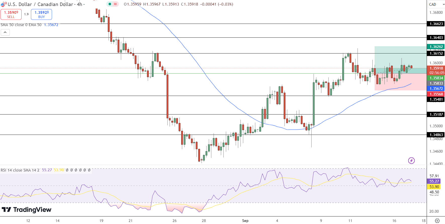Open the CAD currency dropdown
The height and width of the screenshot is (224, 445).
[436, 4]
